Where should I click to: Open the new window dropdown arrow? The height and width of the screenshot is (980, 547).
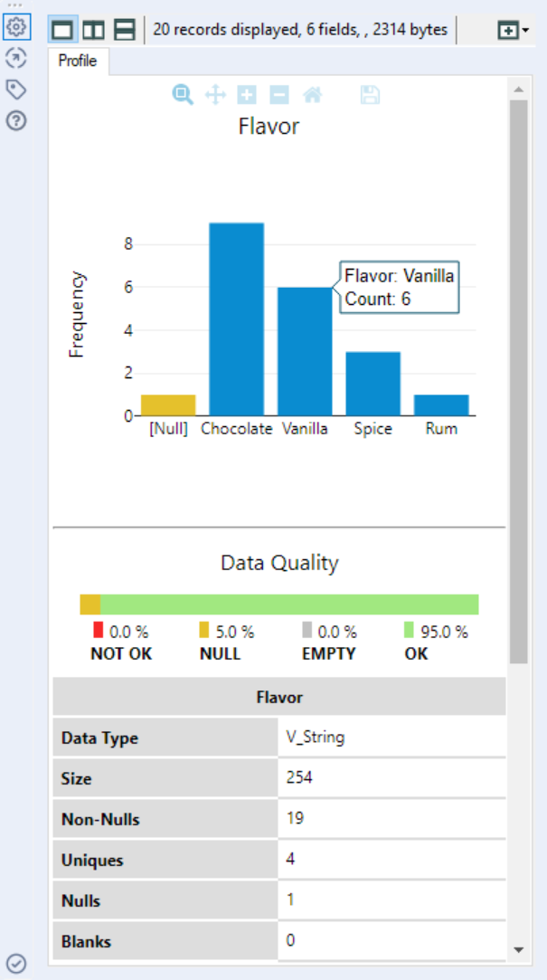525,31
